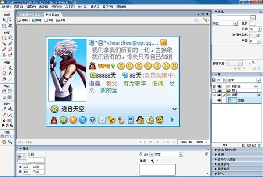Toggle visibility eye of 背景 layer

(x=219, y=95)
